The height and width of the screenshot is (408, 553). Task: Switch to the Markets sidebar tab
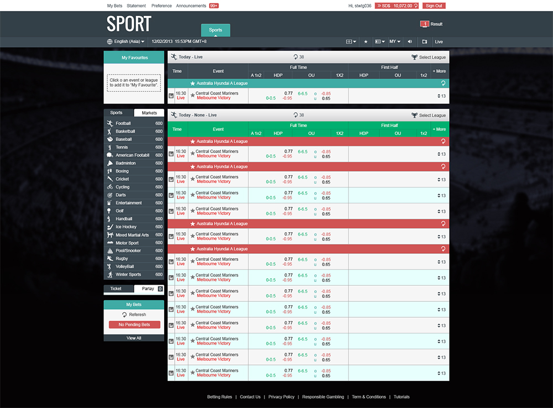149,113
